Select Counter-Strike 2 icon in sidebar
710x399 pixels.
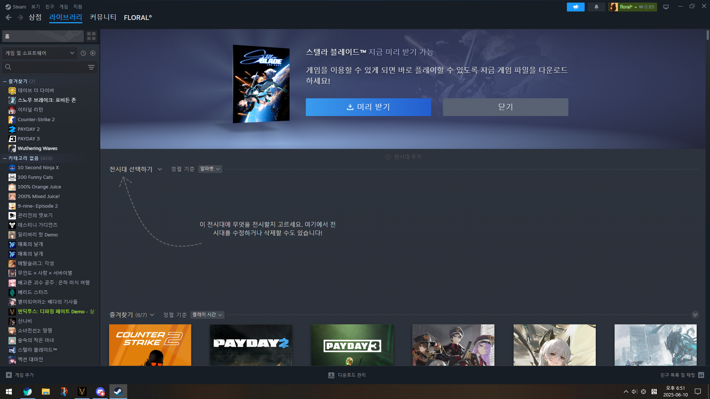(12, 120)
